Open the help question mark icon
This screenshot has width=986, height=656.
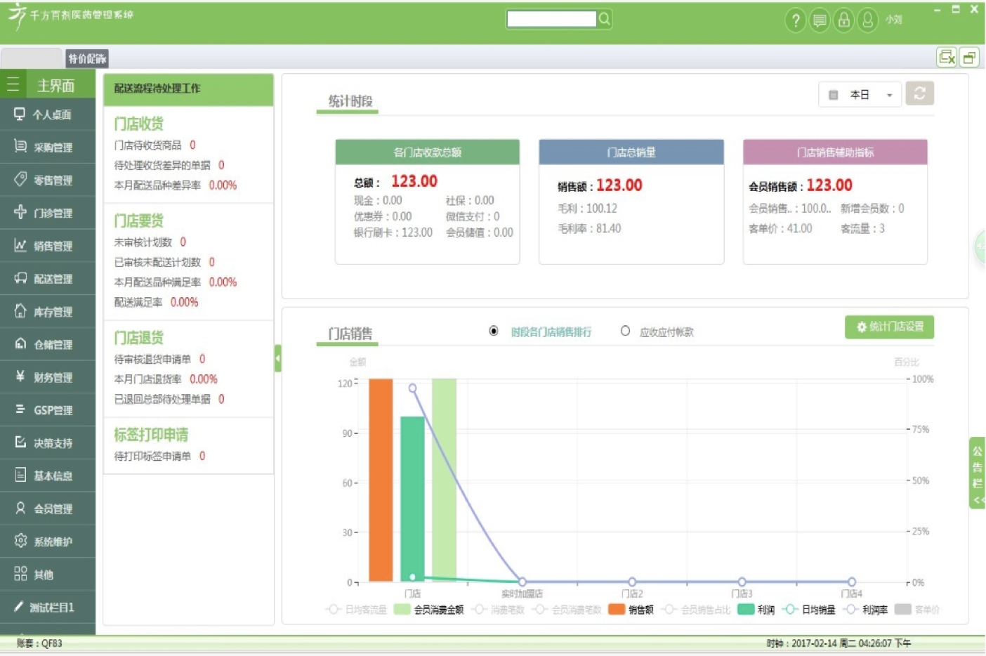(795, 20)
